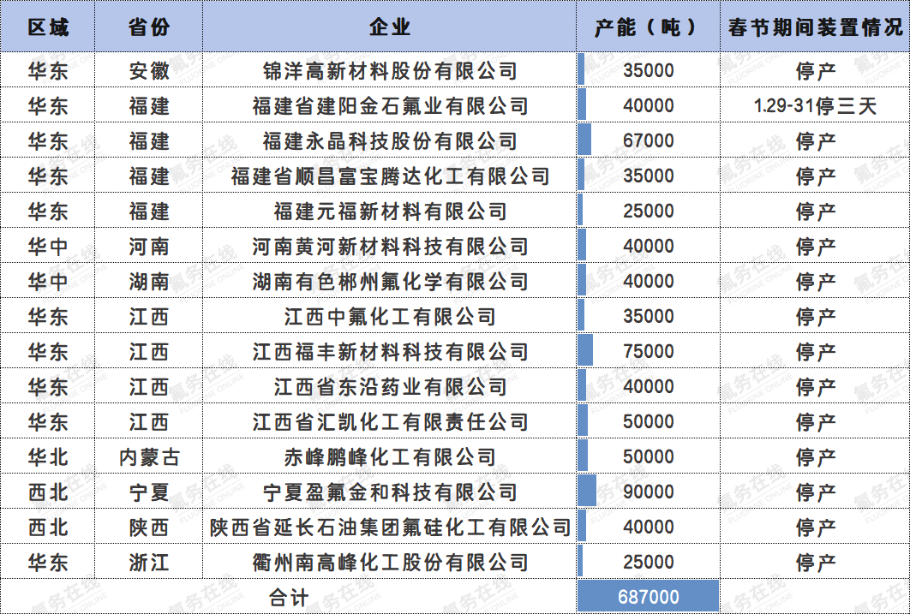Select the 企业 header cell

389,27
